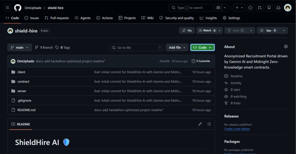Open the contract folder
Image resolution: width=296 pixels, height=154 pixels.
point(23,82)
